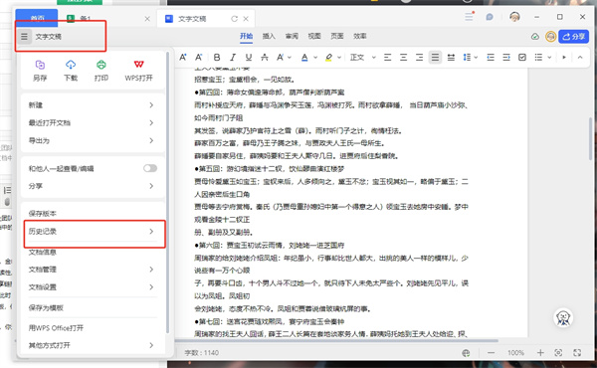Click the clear formatting icon
Viewport: 597px width, 368px height.
coord(281,57)
